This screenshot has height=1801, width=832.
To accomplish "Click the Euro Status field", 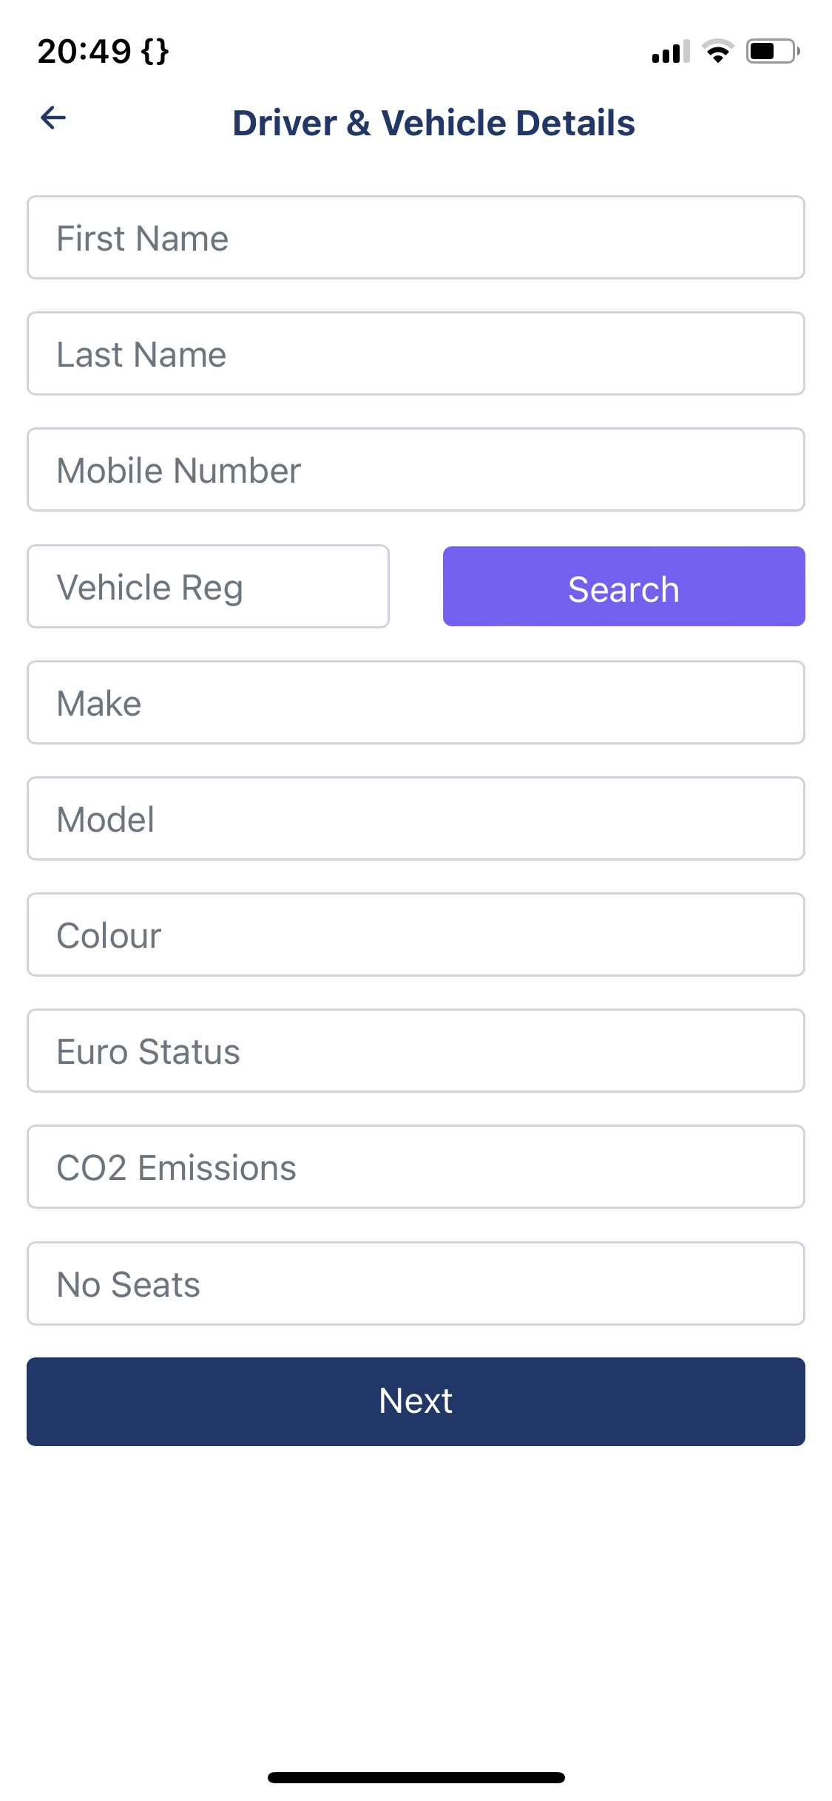I will 416,1051.
